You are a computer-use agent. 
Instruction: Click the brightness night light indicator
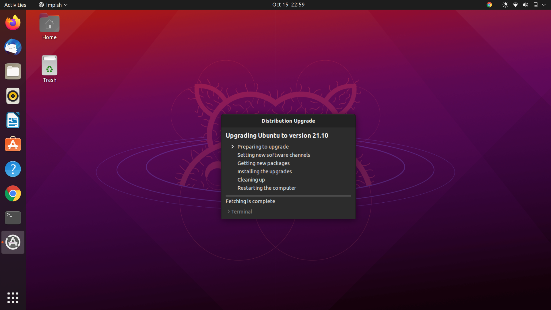pos(505,5)
